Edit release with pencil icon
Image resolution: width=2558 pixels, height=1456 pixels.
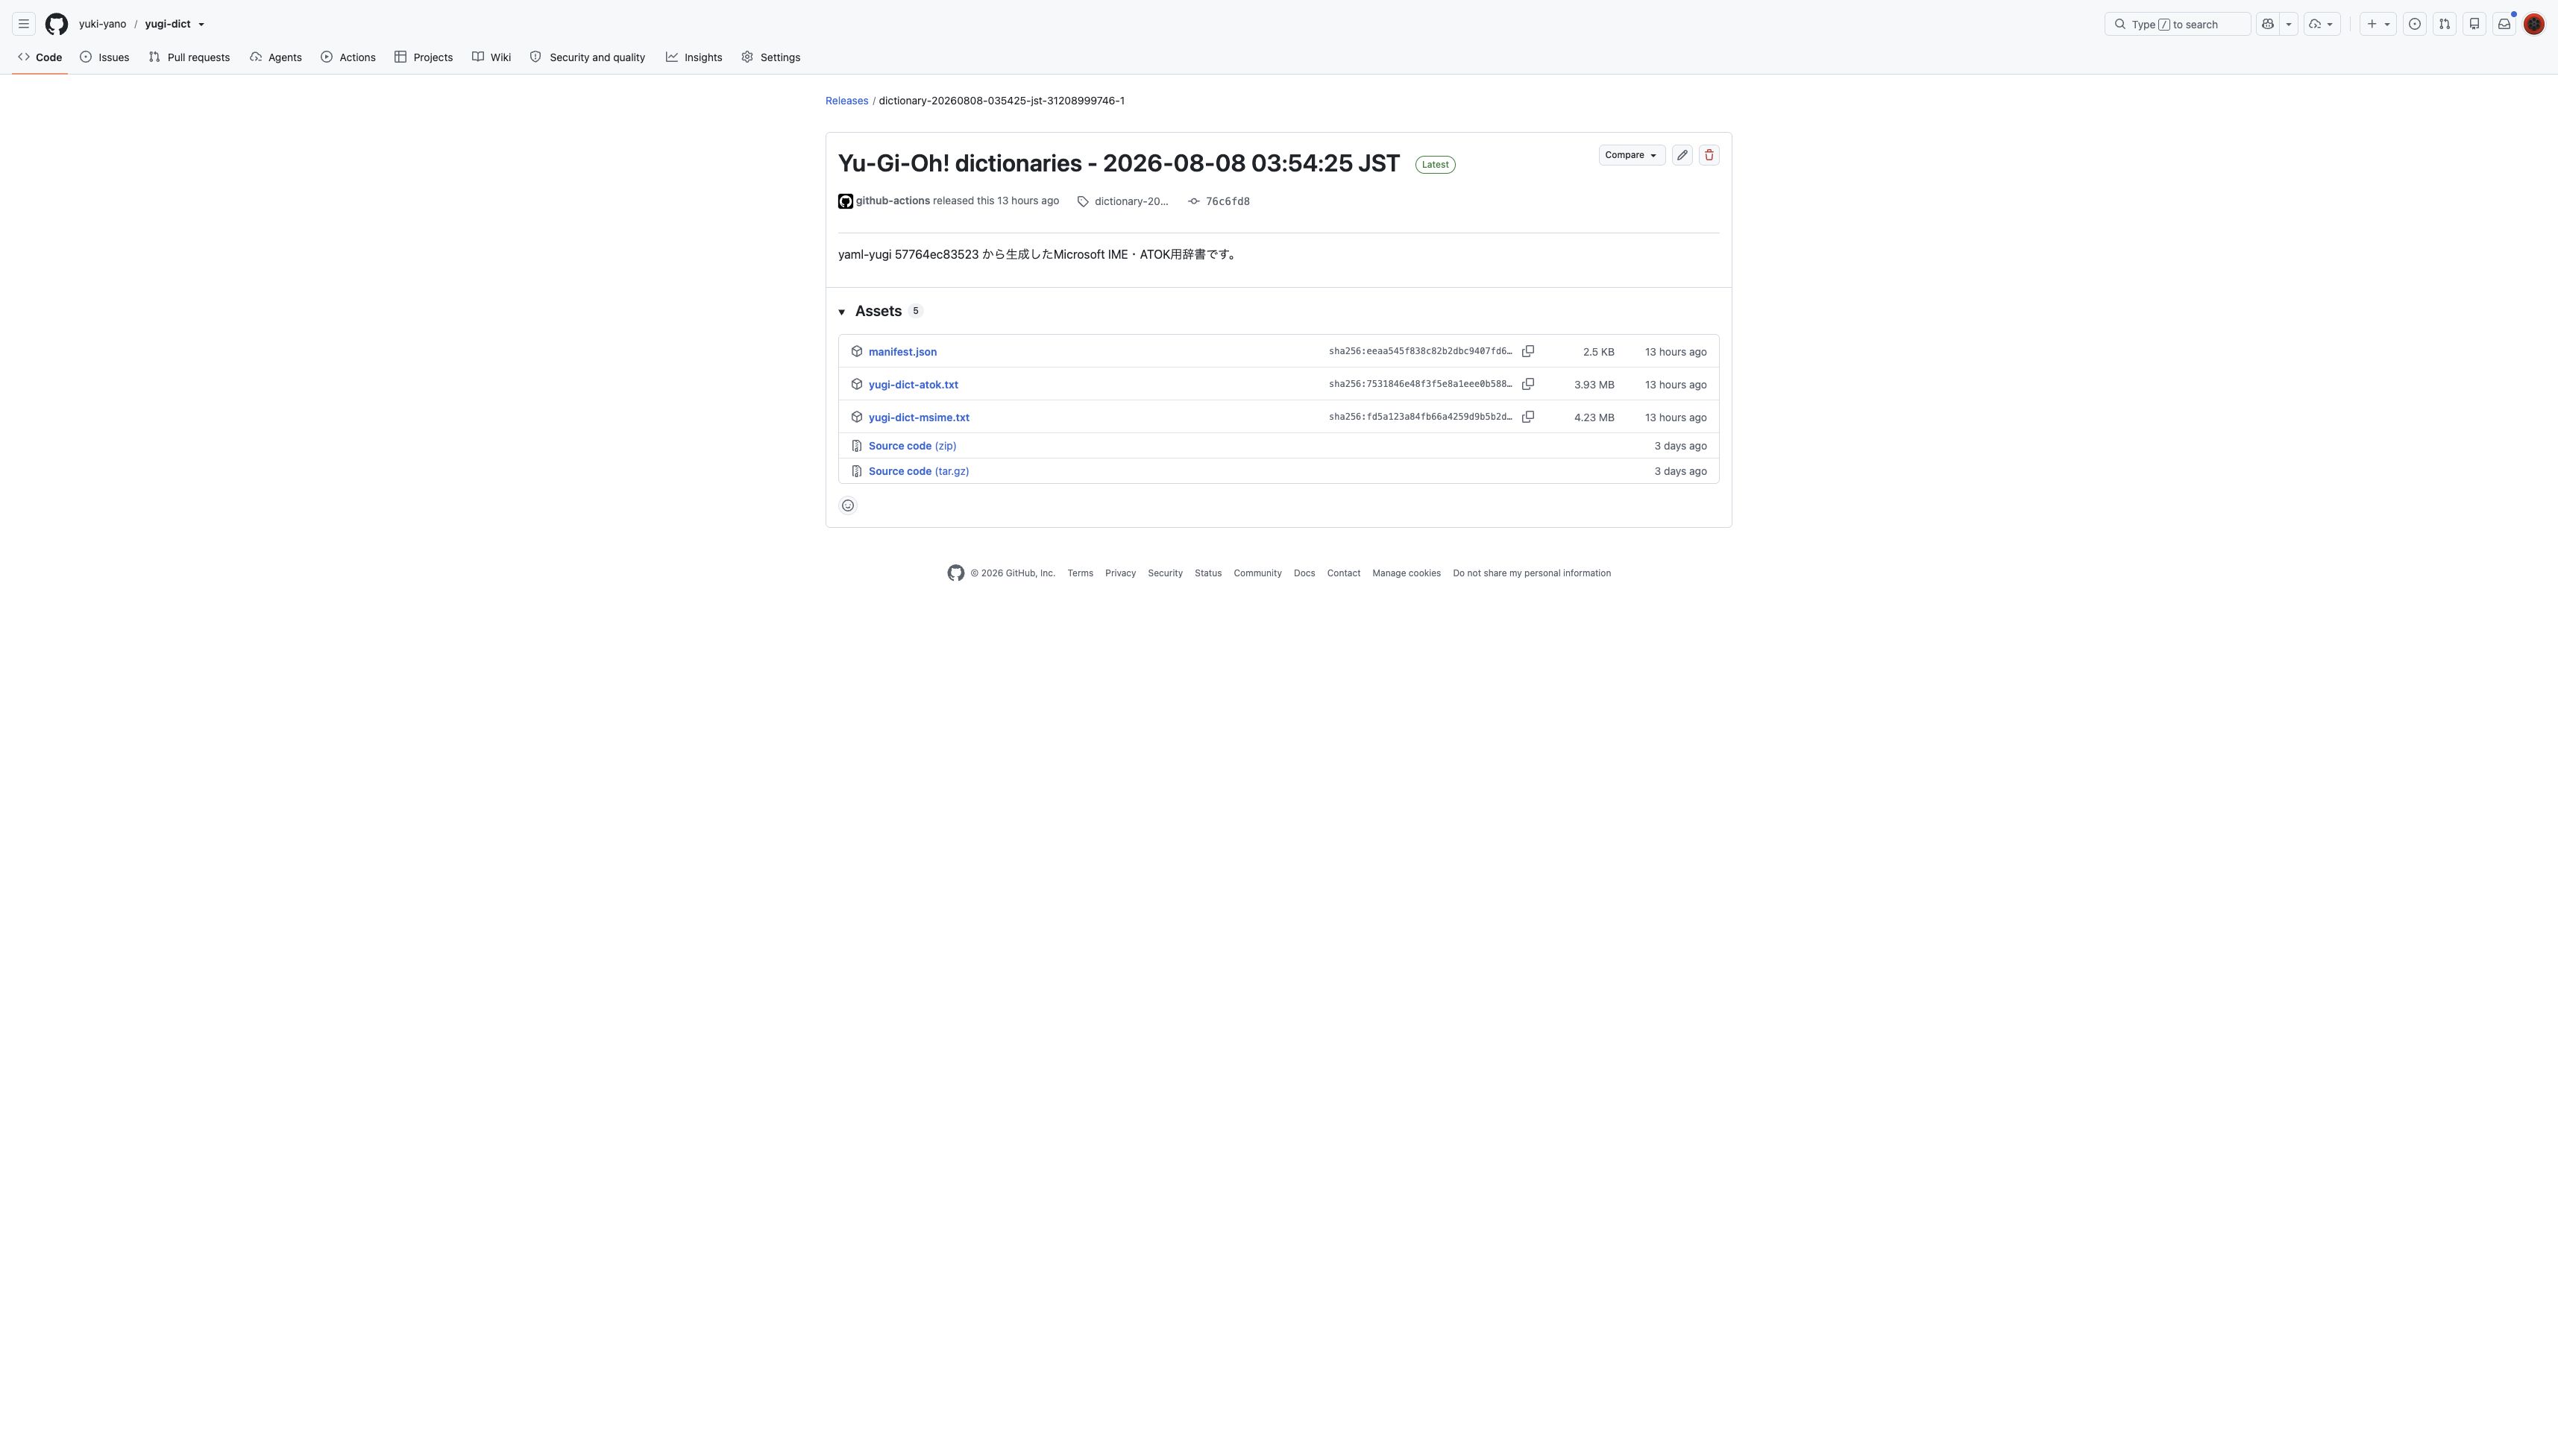[1682, 155]
